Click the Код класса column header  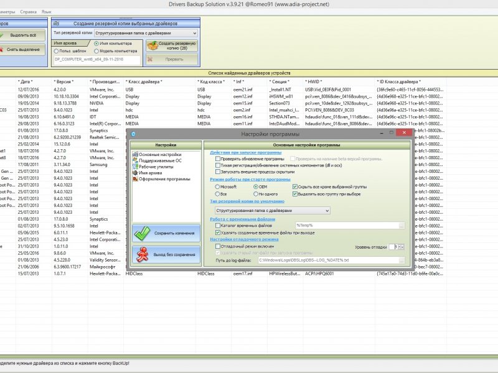point(211,82)
